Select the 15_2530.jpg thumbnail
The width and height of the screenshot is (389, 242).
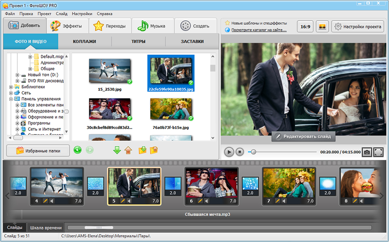click(x=110, y=71)
